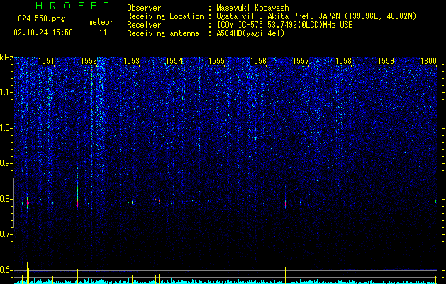
Task: Click the 1558 time marker
Action: [343, 61]
